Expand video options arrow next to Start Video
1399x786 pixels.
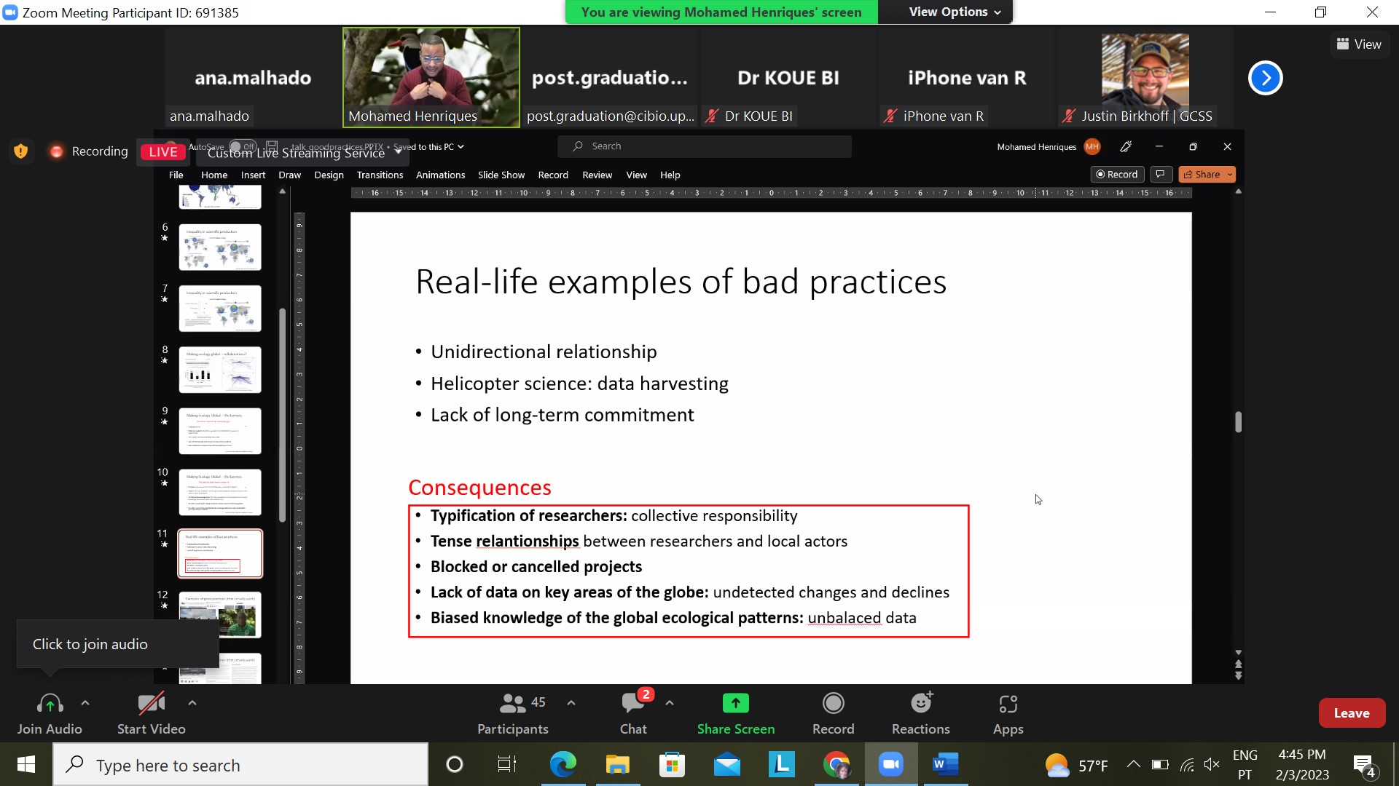click(192, 703)
